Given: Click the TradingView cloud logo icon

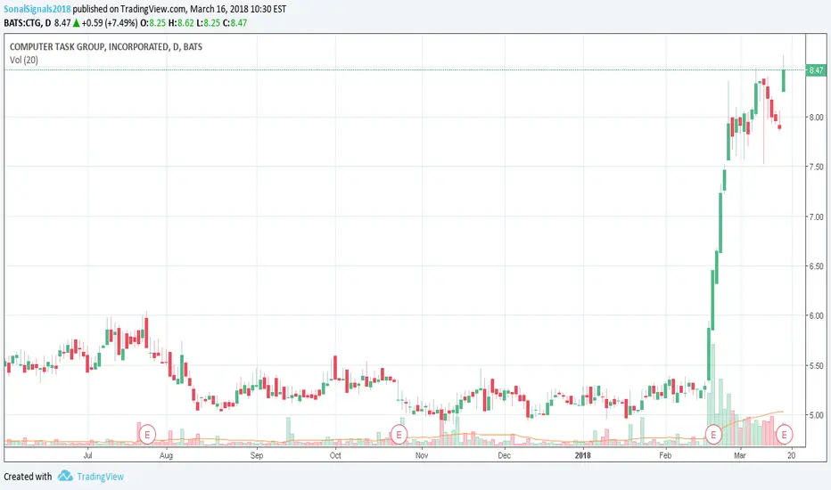Looking at the screenshot, I should 65,476.
